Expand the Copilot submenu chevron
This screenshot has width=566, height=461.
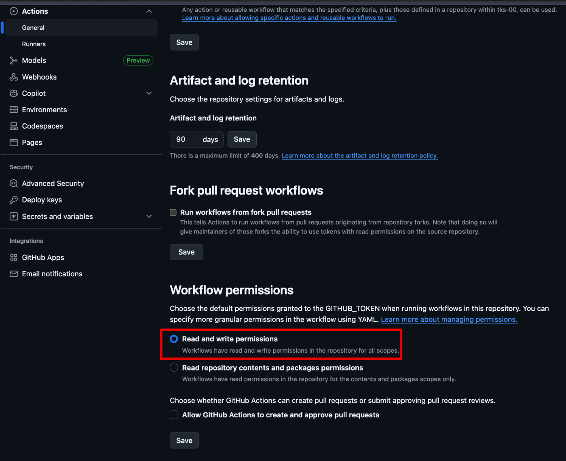click(x=149, y=93)
